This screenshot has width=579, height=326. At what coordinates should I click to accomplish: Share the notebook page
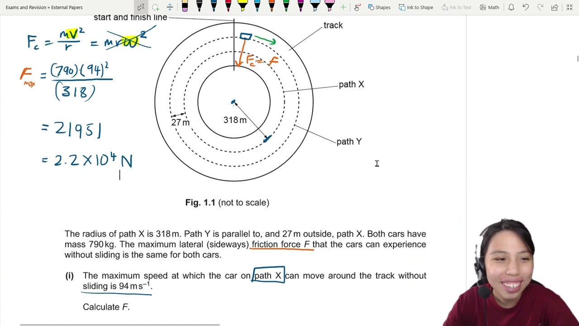pyautogui.click(x=555, y=7)
